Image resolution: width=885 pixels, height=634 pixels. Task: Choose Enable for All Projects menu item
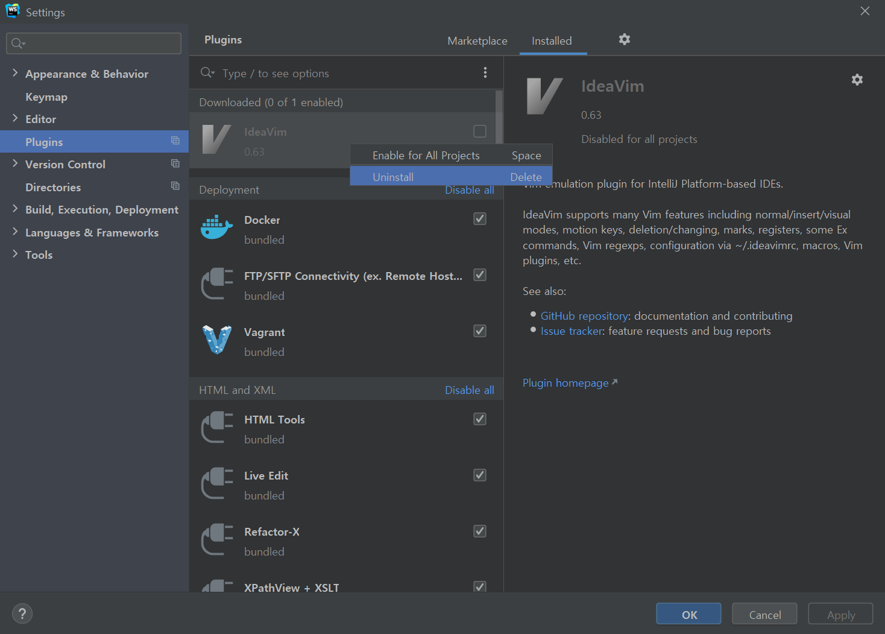pos(451,155)
